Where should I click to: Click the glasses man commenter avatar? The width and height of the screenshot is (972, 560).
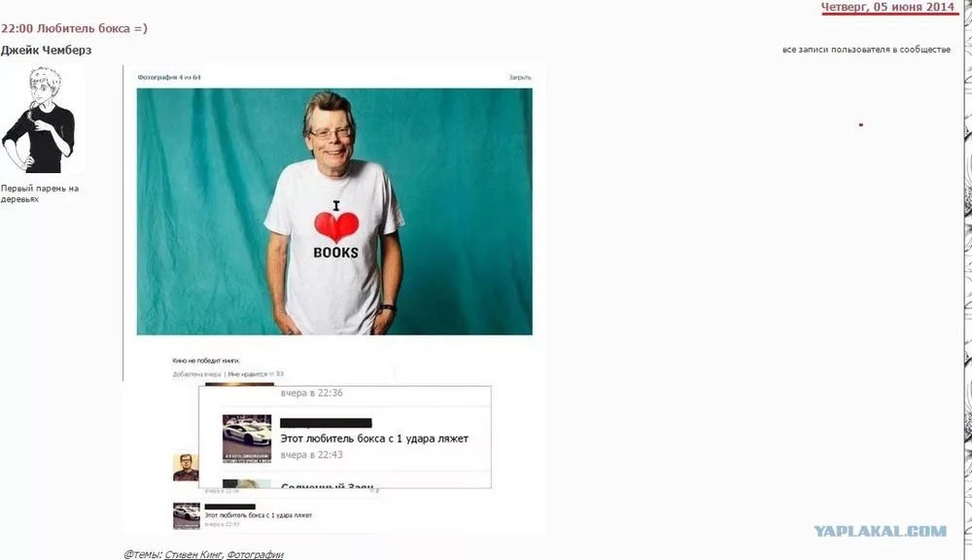186,468
